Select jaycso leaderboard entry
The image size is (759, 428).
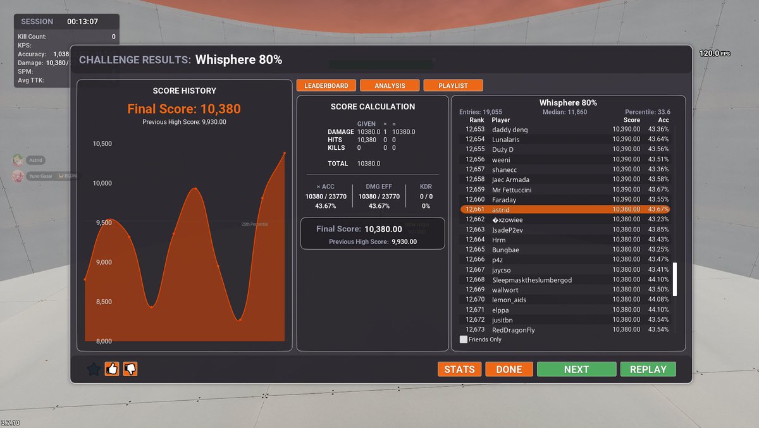point(565,269)
